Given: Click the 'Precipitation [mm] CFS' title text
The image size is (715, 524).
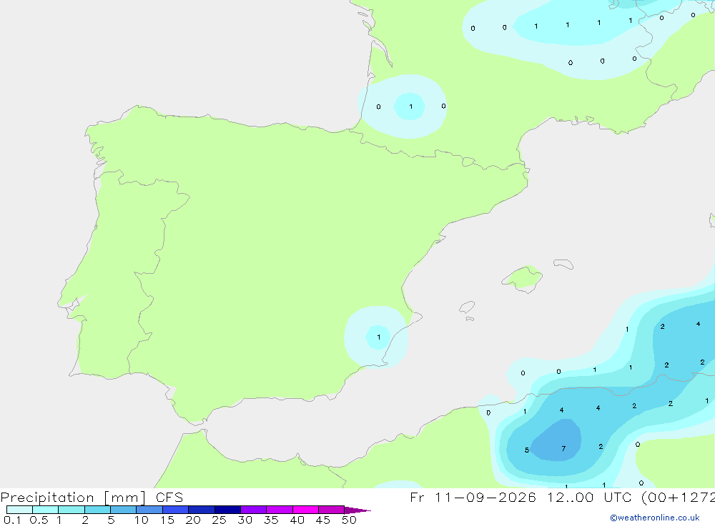Looking at the screenshot, I should coord(92,498).
